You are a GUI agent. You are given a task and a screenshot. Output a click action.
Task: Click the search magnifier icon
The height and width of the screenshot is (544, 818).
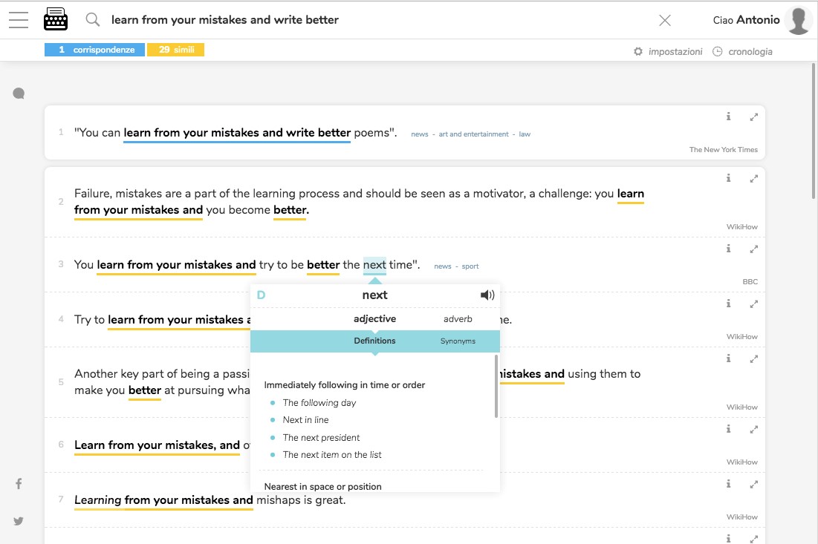click(93, 20)
